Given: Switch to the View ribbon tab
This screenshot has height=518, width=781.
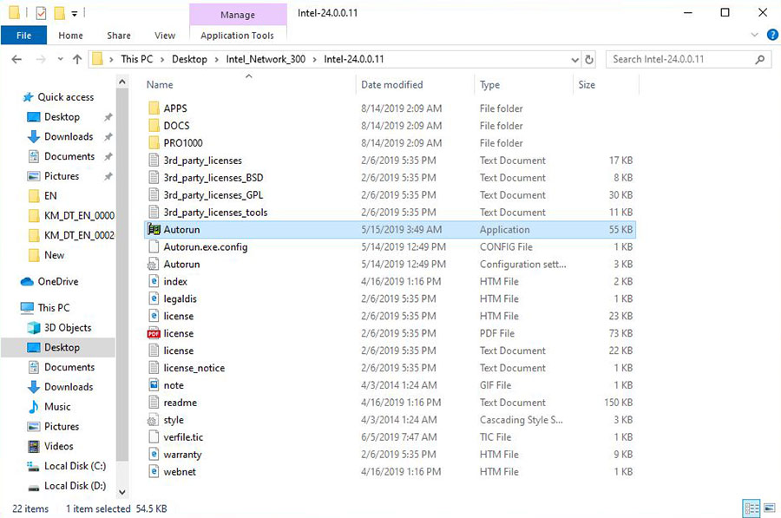Looking at the screenshot, I should (x=165, y=36).
